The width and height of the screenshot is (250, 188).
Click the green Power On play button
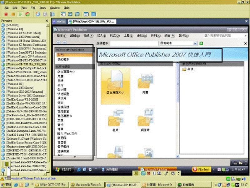[x=20, y=14]
